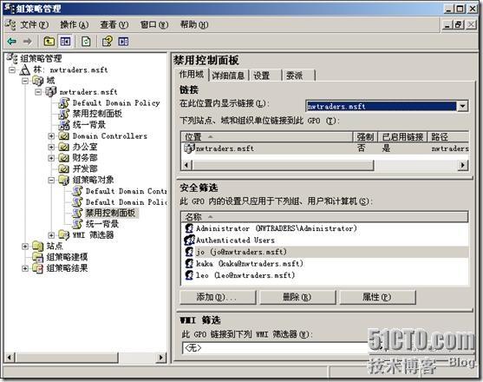Viewport: 483px width, 382px height.
Task: Click left arrow of tree pane scrollbar
Action: point(10,358)
